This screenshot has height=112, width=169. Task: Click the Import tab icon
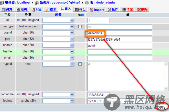[x=92, y=10]
